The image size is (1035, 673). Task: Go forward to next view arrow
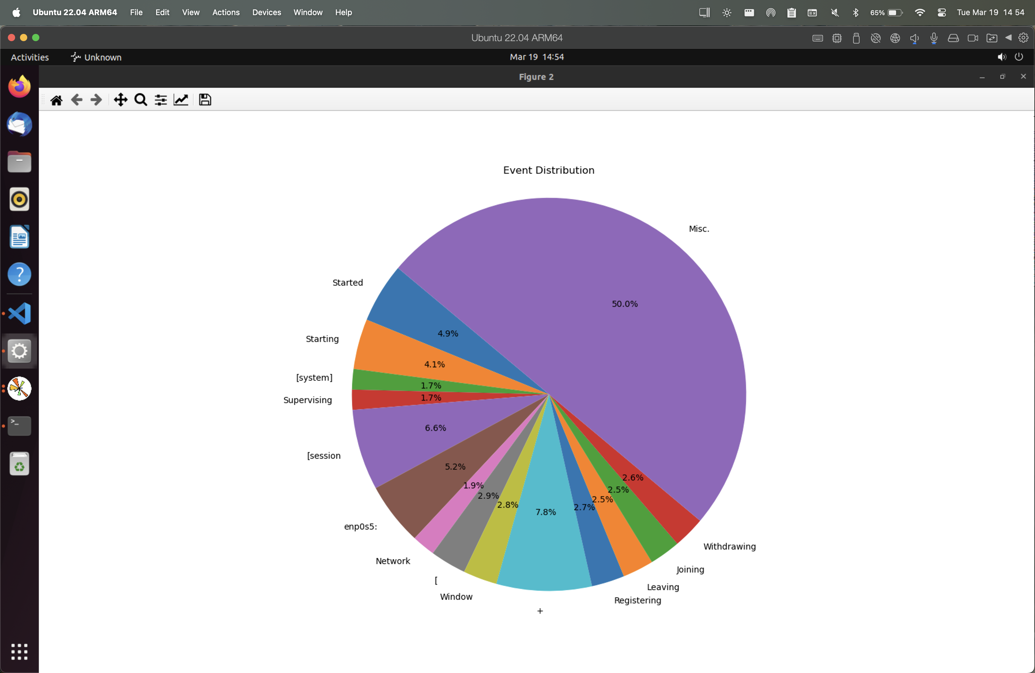tap(96, 100)
